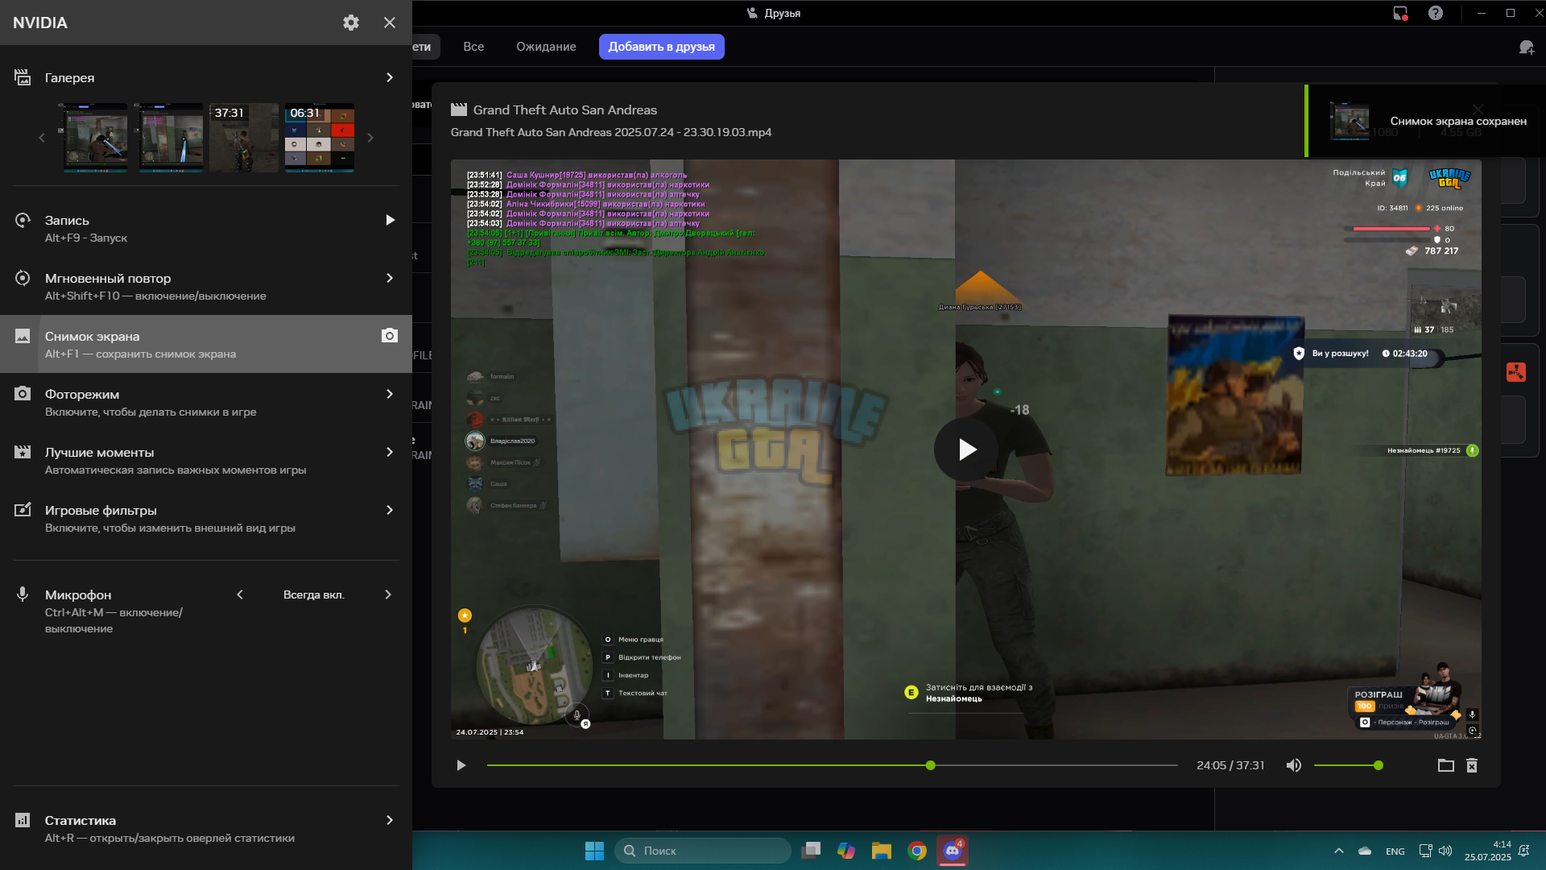Image resolution: width=1546 pixels, height=870 pixels.
Task: Play video with center play button
Action: click(x=966, y=449)
